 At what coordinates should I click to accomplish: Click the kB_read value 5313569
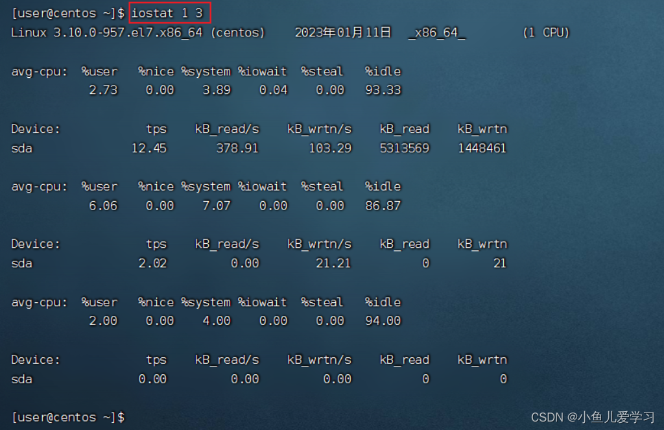405,148
